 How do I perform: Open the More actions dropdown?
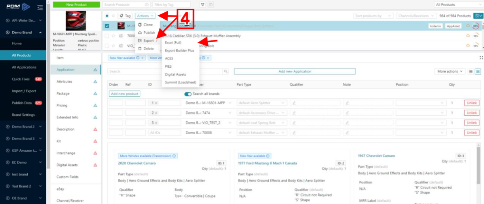point(450,71)
